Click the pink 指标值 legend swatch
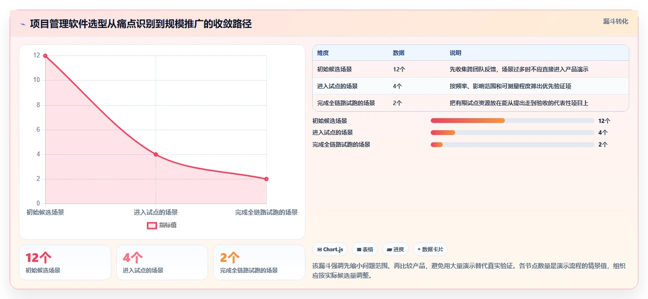This screenshot has height=299, width=648. (x=152, y=225)
